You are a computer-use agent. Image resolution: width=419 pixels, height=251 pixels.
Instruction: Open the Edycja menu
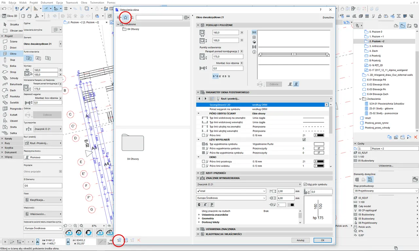pos(12,2)
